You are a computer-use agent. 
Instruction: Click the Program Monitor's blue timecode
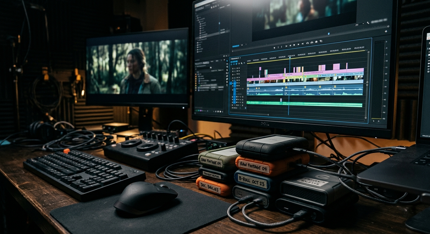tap(235, 46)
